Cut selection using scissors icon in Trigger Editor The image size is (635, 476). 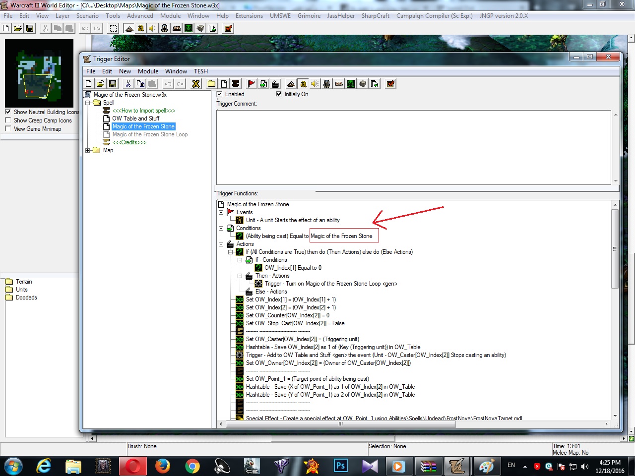128,84
